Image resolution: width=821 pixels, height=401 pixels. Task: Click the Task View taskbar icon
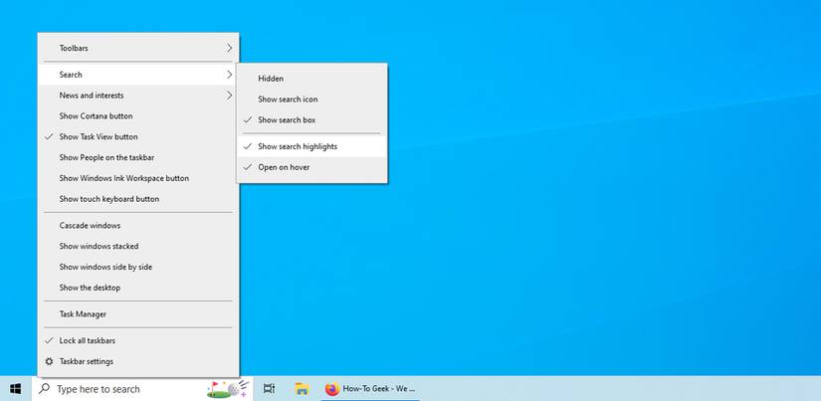[269, 389]
